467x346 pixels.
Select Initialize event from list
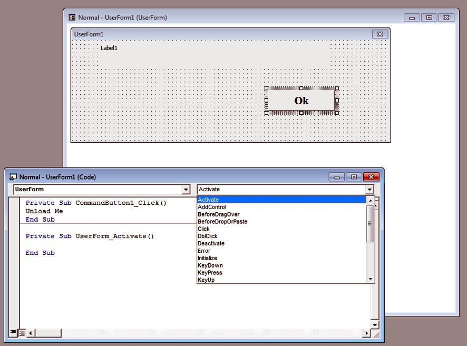pos(281,258)
